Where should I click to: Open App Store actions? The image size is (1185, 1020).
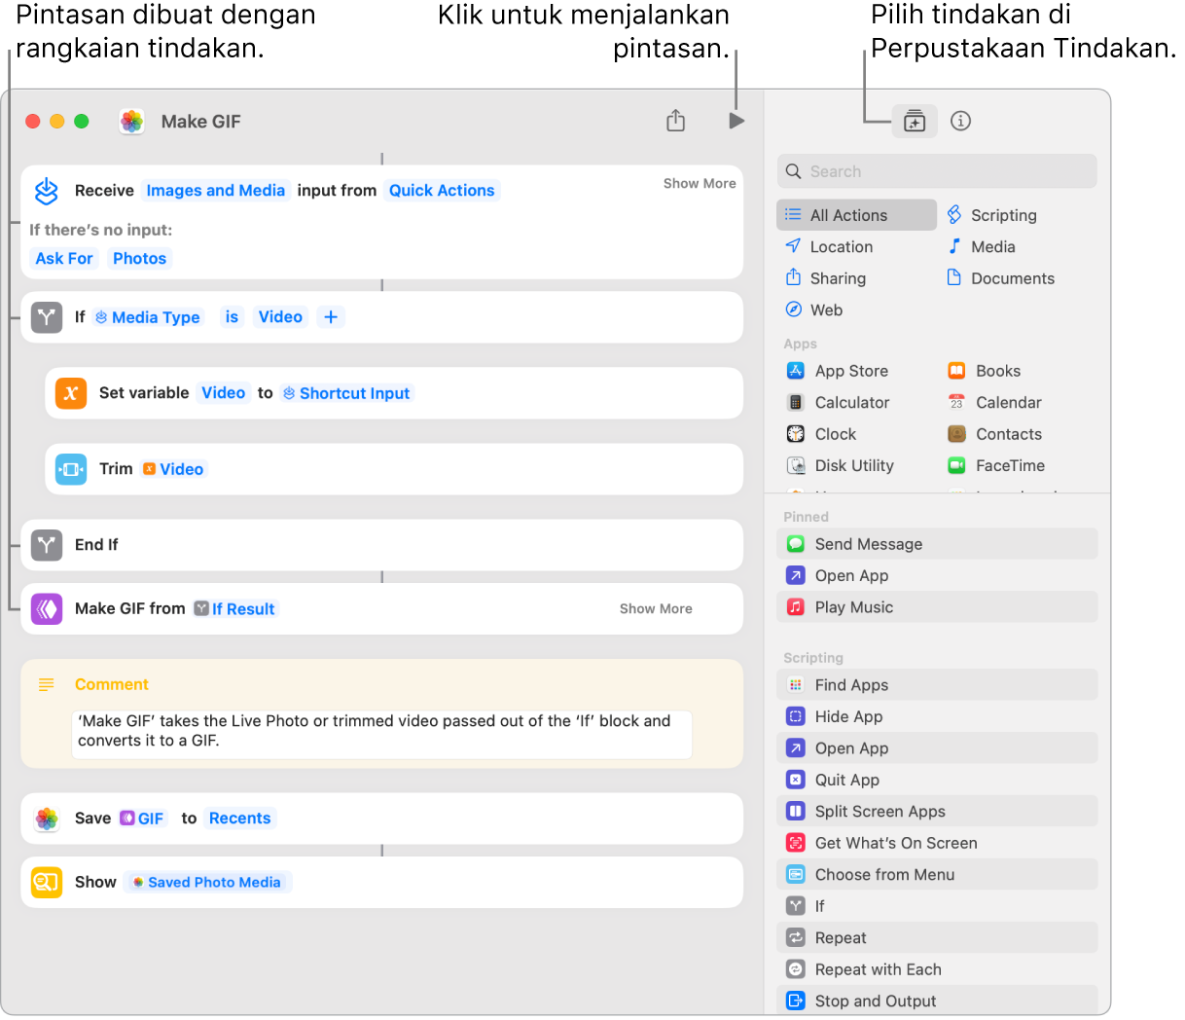838,371
